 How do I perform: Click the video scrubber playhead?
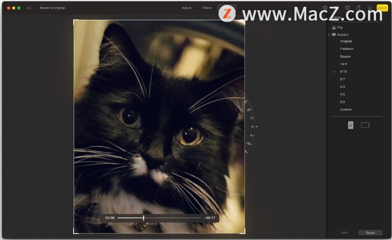(143, 218)
